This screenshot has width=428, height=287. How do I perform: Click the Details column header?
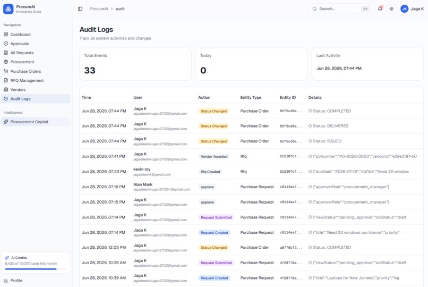pos(315,97)
